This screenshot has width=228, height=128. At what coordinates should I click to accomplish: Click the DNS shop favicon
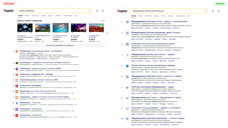(x=17, y=80)
